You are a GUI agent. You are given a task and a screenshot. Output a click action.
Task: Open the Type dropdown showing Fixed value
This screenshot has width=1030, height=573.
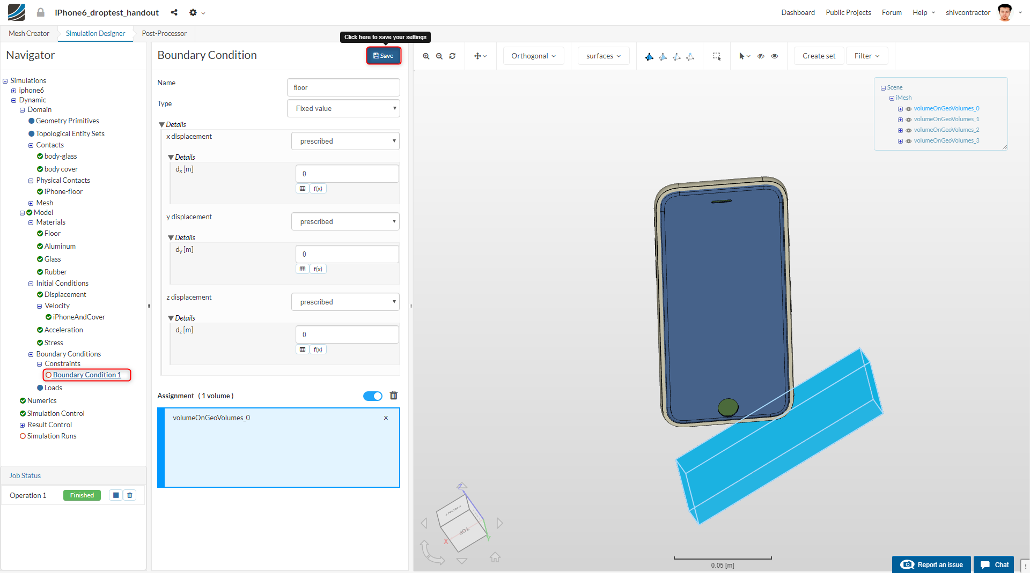(343, 108)
